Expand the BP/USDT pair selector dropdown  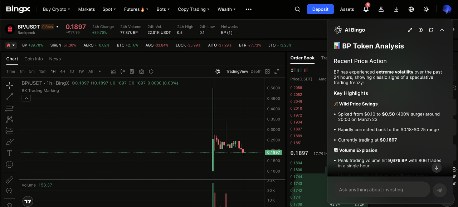57,27
